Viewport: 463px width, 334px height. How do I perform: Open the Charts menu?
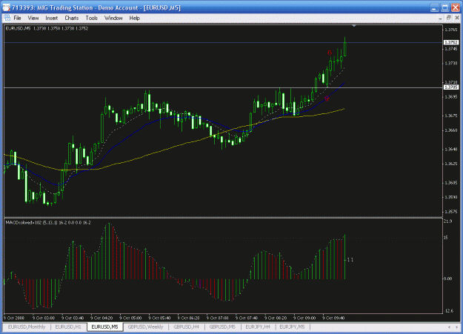click(x=72, y=18)
